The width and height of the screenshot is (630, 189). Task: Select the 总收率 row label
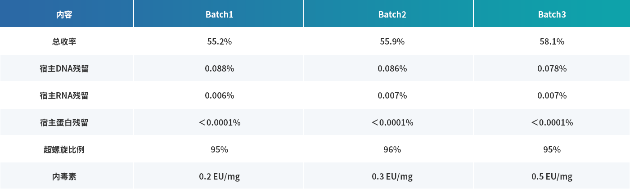(x=64, y=41)
